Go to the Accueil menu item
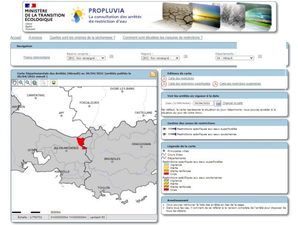 [16, 38]
